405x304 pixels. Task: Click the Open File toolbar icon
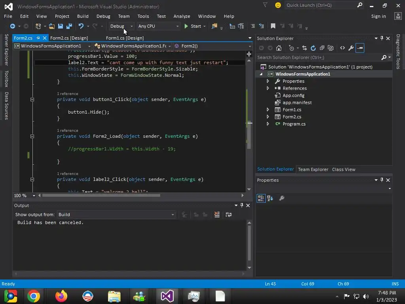(52, 26)
